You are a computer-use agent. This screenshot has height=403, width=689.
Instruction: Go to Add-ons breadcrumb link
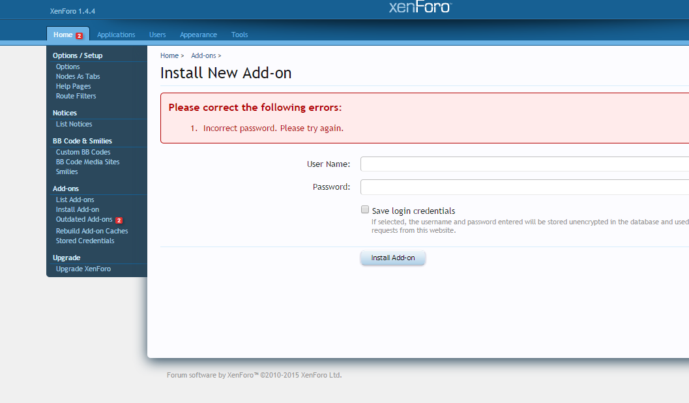[203, 56]
